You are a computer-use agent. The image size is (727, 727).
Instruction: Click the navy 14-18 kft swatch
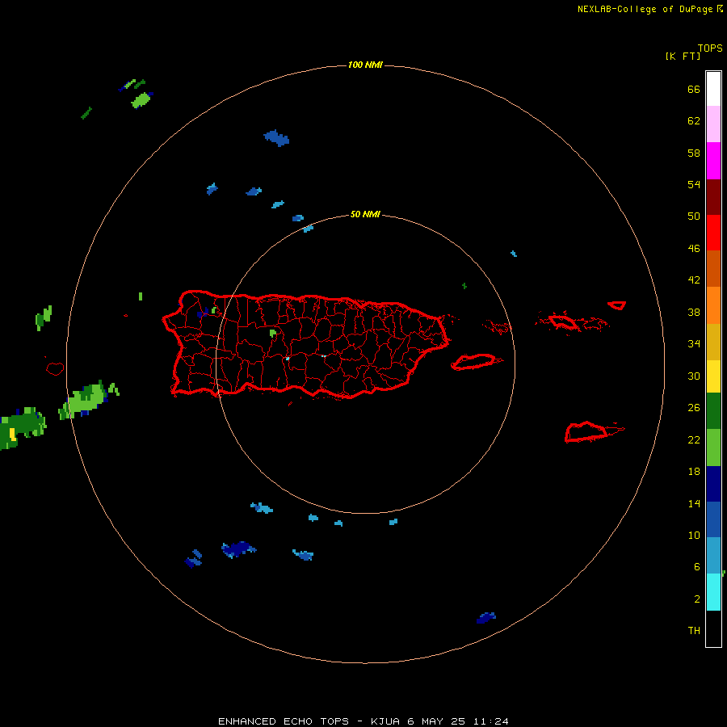click(x=713, y=484)
